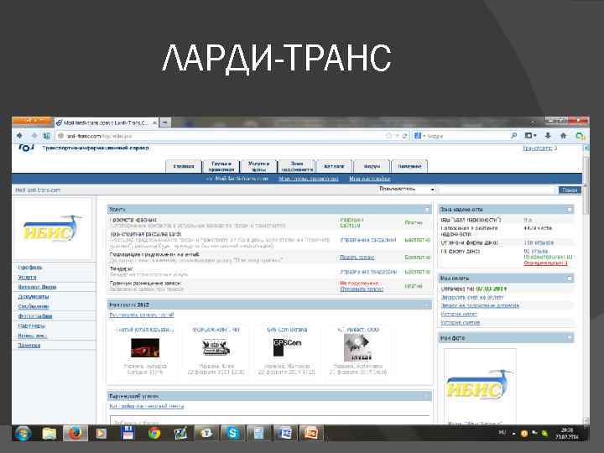Collapse the Партнерский уголок panel
This screenshot has height=453, width=604.
tap(427, 396)
